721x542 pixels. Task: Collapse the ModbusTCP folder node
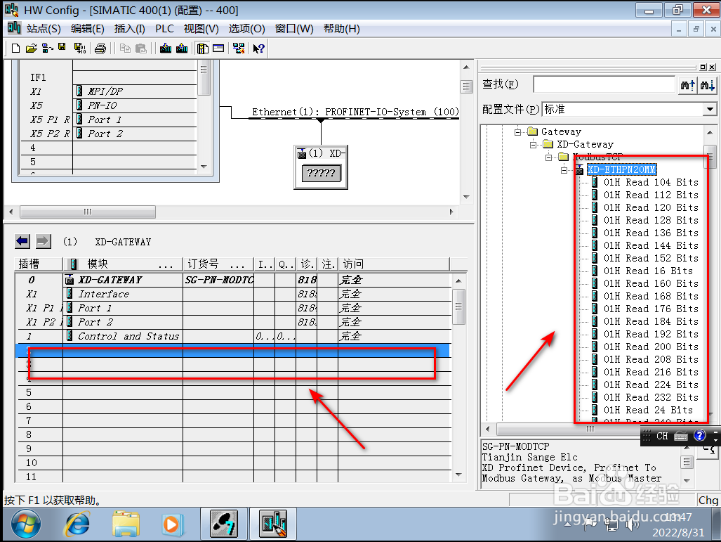point(548,157)
